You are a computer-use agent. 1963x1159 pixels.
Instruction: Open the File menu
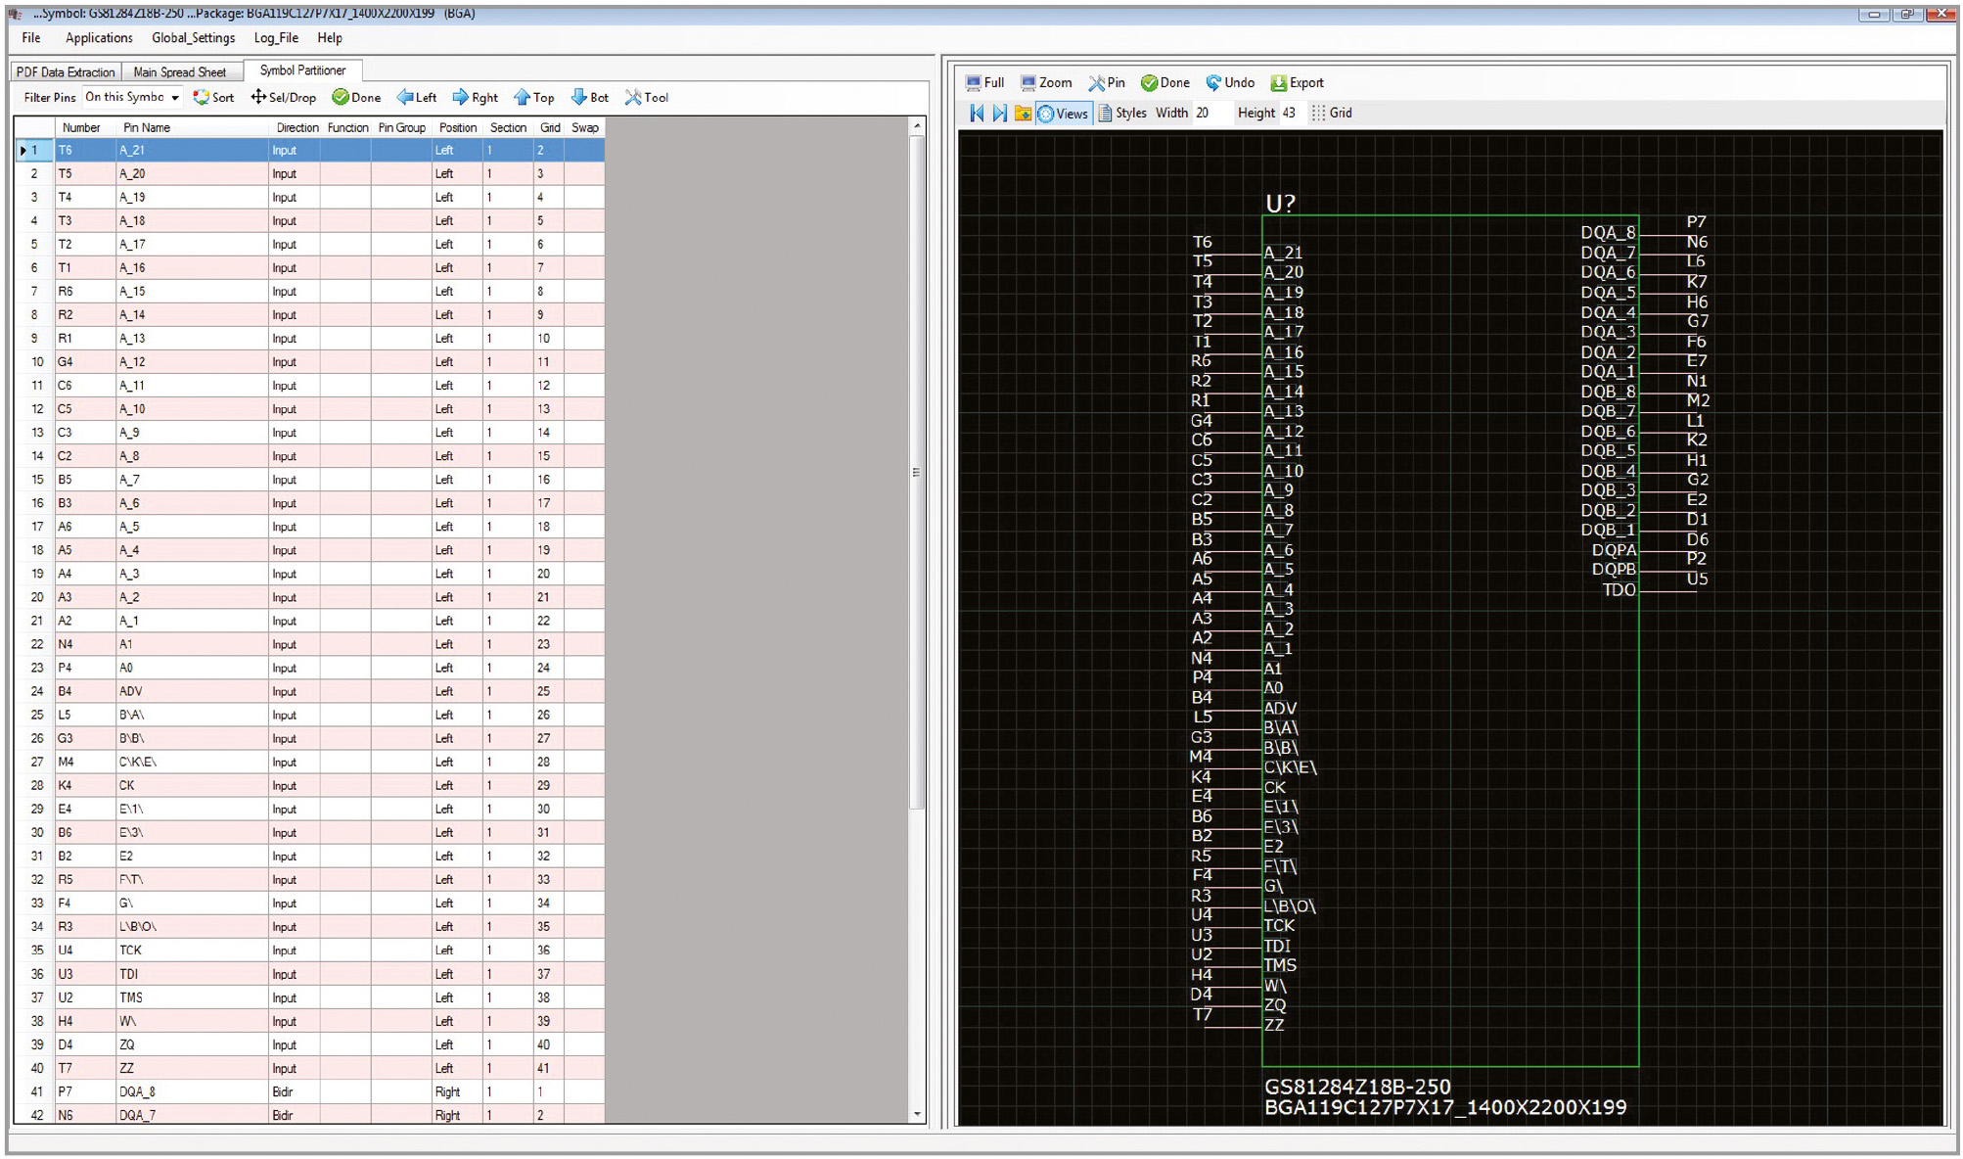pos(31,37)
